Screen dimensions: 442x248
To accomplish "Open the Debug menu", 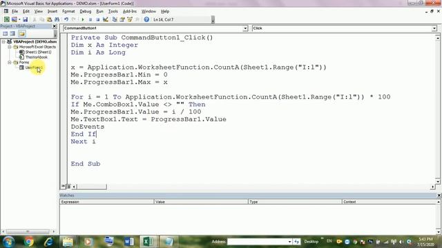I will point(85,11).
